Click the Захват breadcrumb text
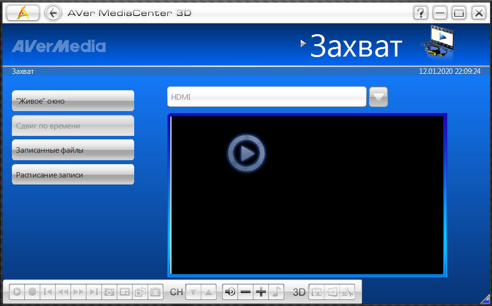The image size is (492, 306). tap(23, 71)
